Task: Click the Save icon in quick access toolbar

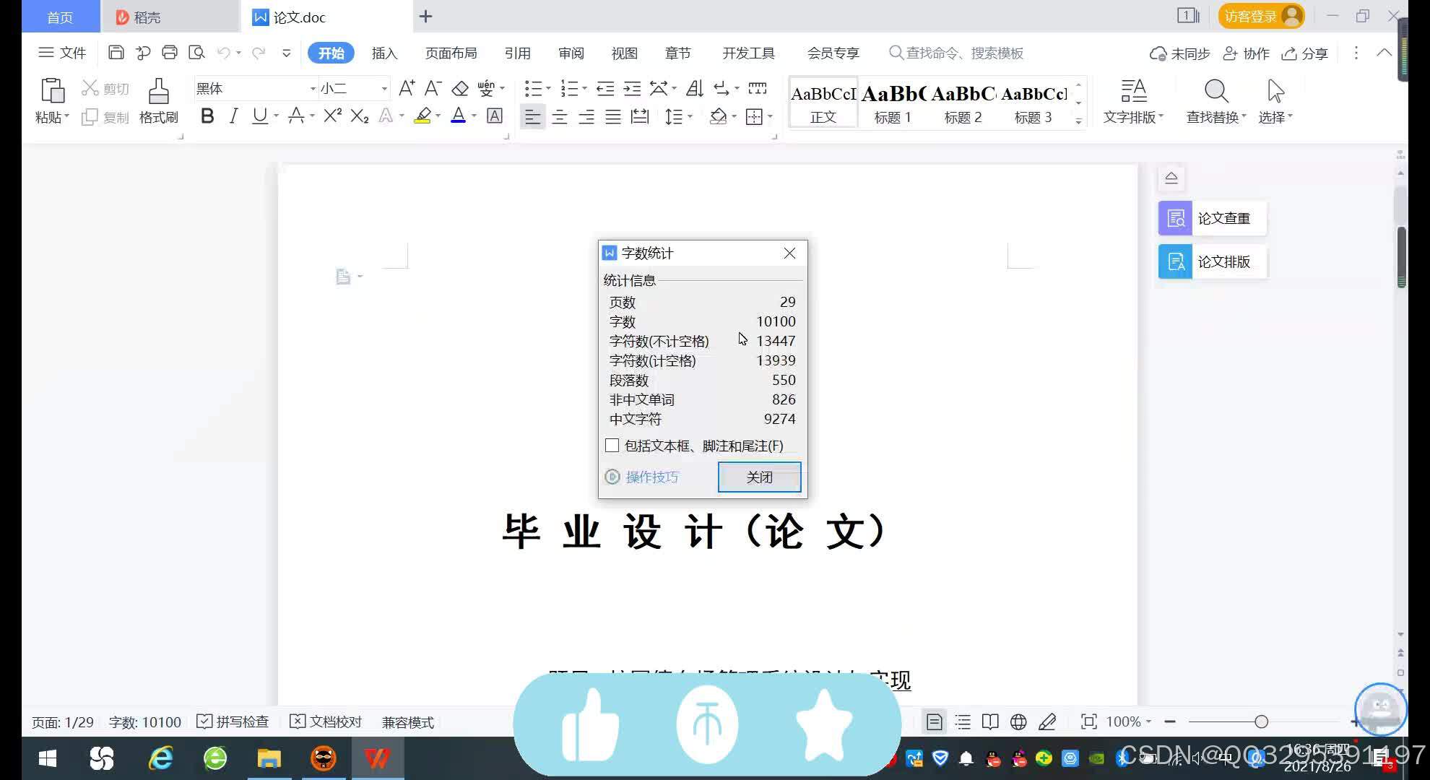Action: coord(116,53)
